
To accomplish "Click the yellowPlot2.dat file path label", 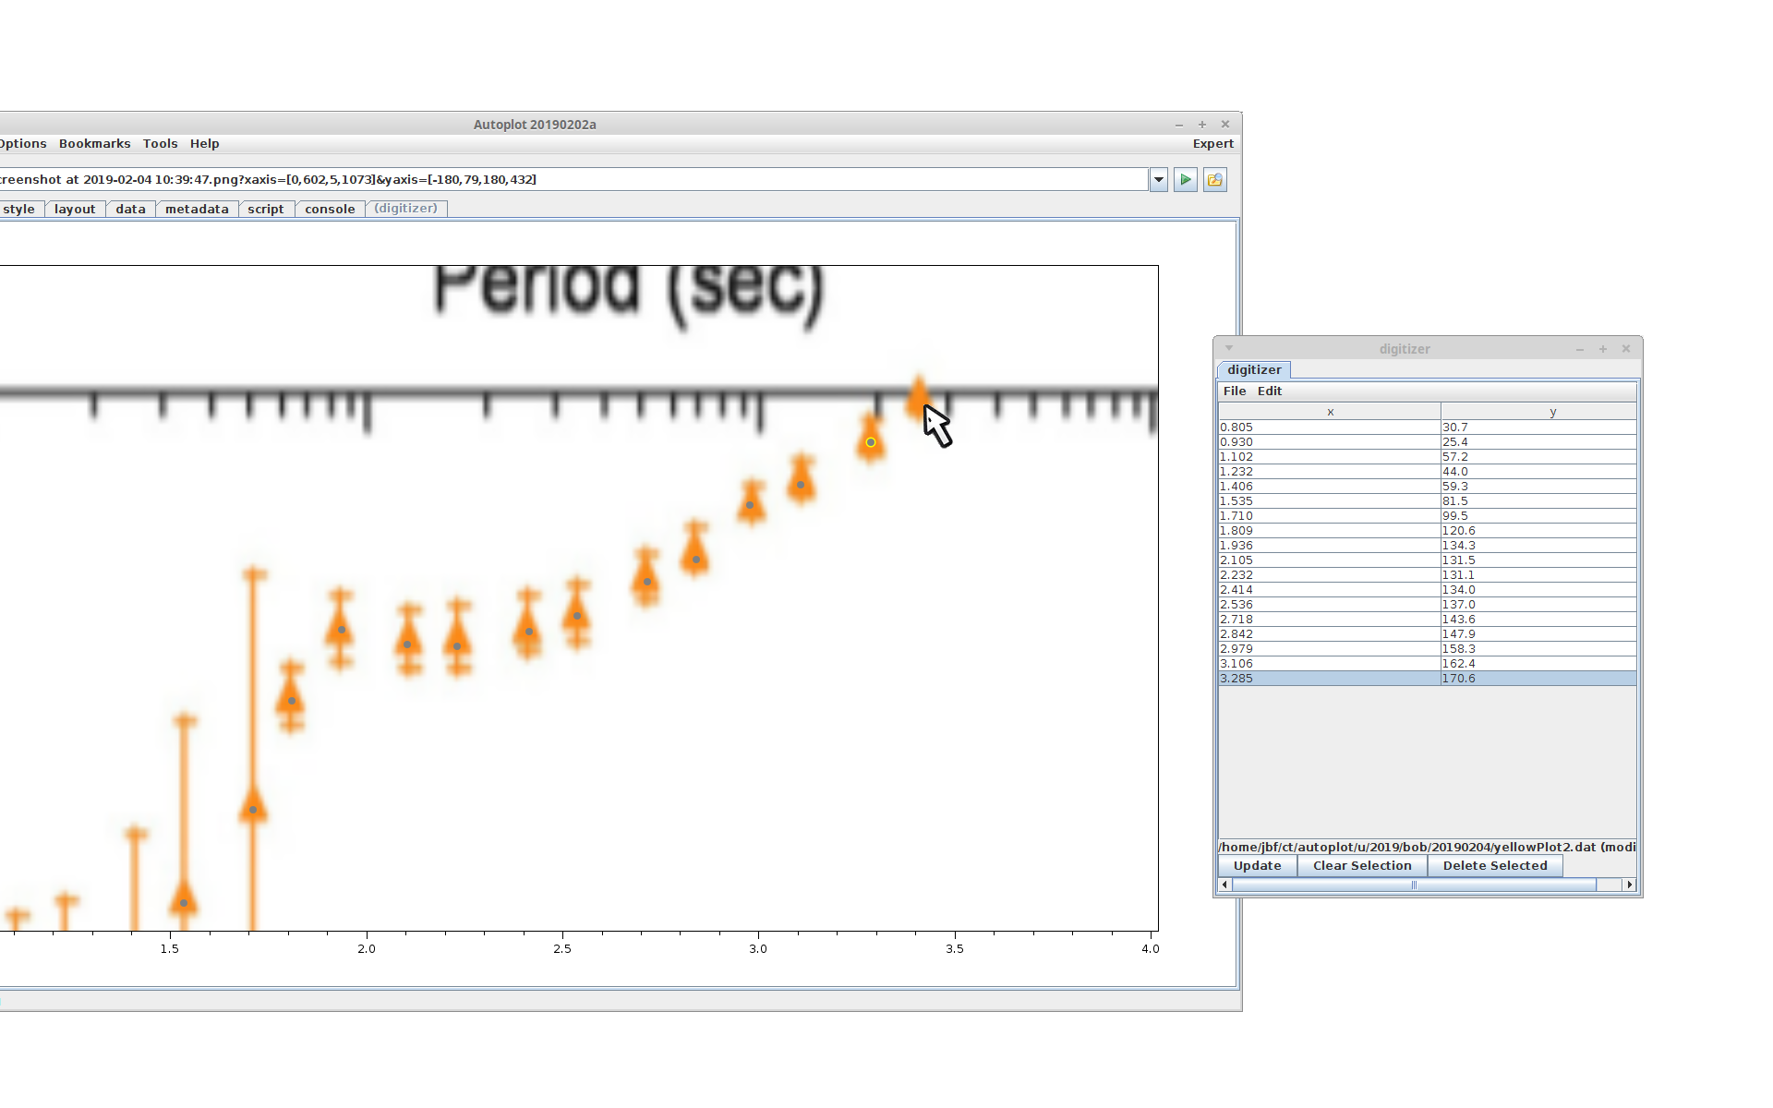I will [x=1427, y=847].
